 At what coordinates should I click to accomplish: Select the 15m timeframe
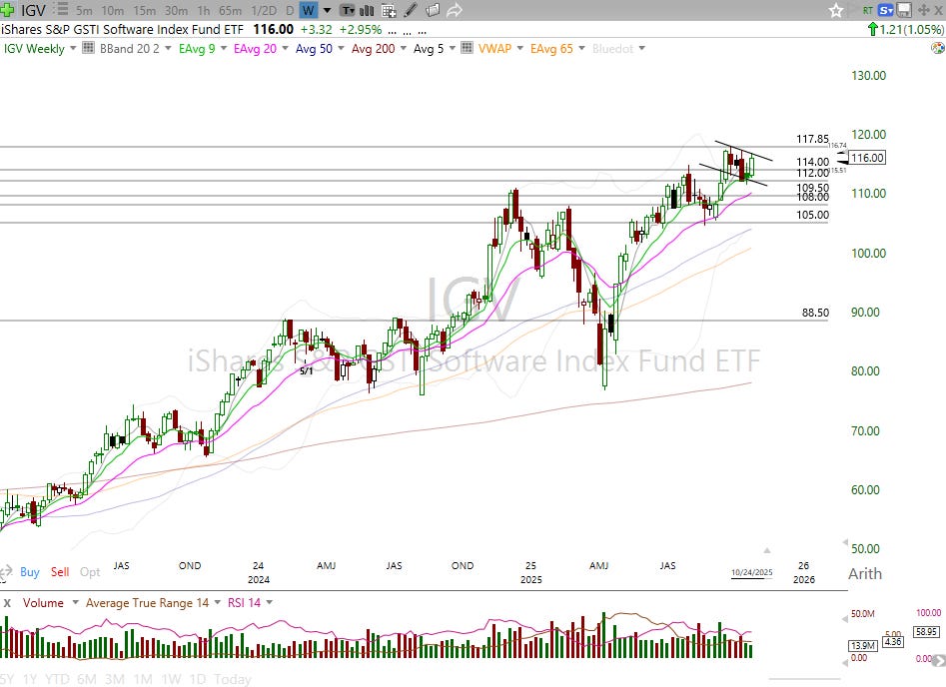pyautogui.click(x=144, y=10)
